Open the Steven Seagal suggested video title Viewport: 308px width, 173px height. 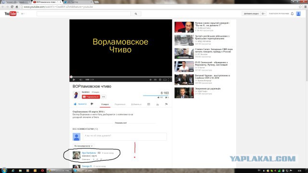tap(214, 50)
